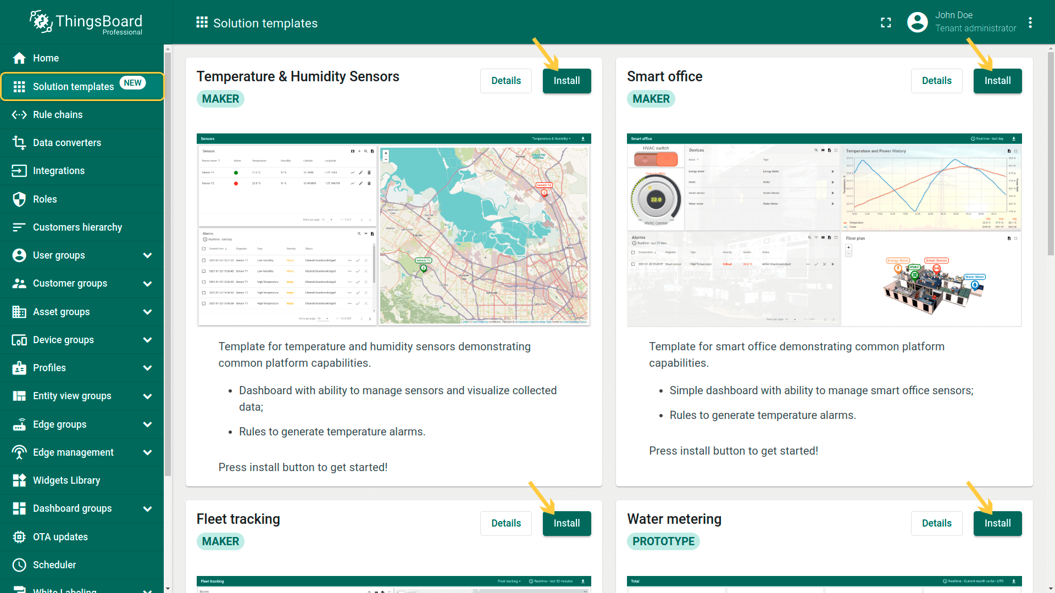
Task: Click the Home house icon
Action: [x=19, y=58]
